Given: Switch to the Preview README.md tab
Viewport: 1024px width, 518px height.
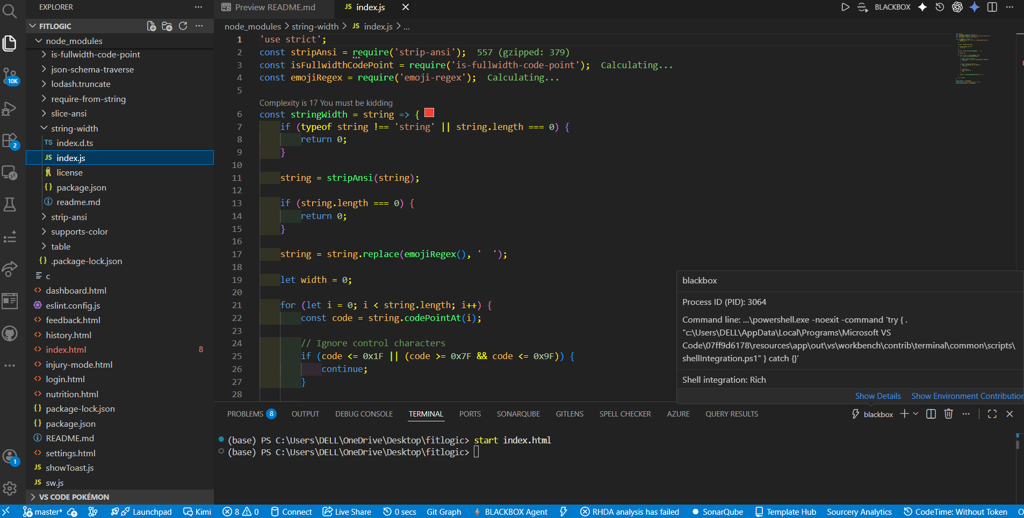Looking at the screenshot, I should coord(275,7).
